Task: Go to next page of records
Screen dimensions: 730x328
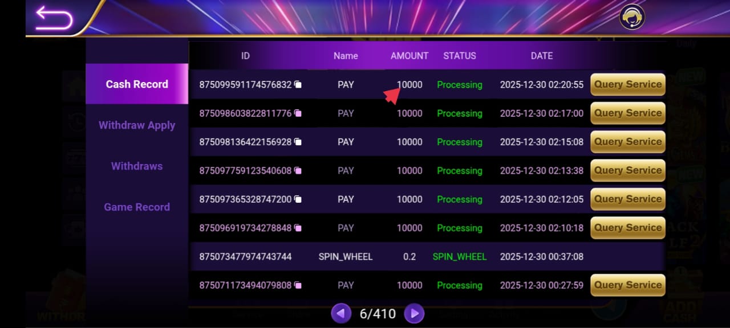Action: click(414, 313)
